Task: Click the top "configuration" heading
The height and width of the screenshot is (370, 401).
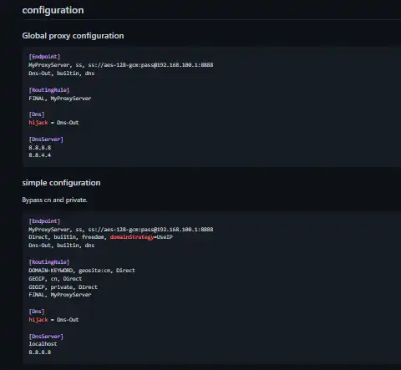Action: (x=53, y=10)
